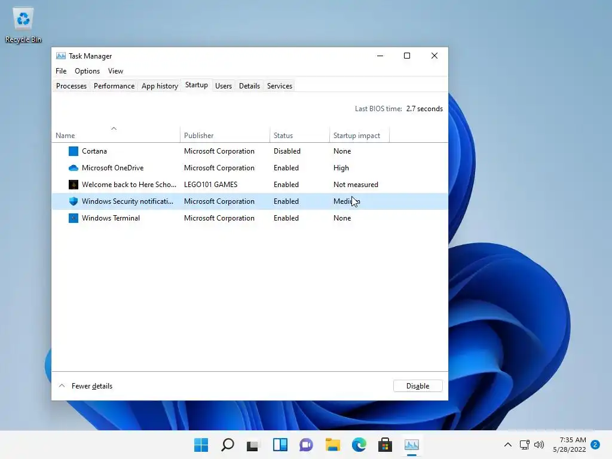The width and height of the screenshot is (612, 459).
Task: Click the network tray icon
Action: (525, 445)
